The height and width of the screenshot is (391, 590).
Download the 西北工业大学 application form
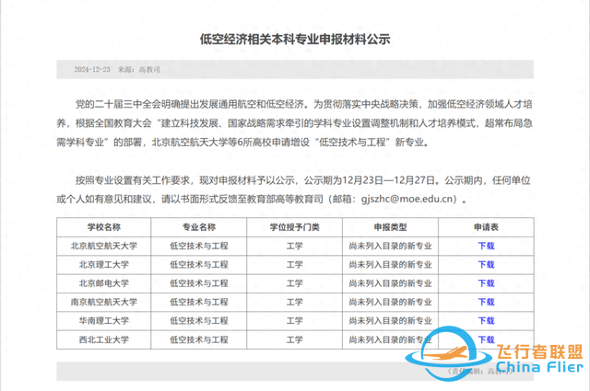(x=486, y=339)
